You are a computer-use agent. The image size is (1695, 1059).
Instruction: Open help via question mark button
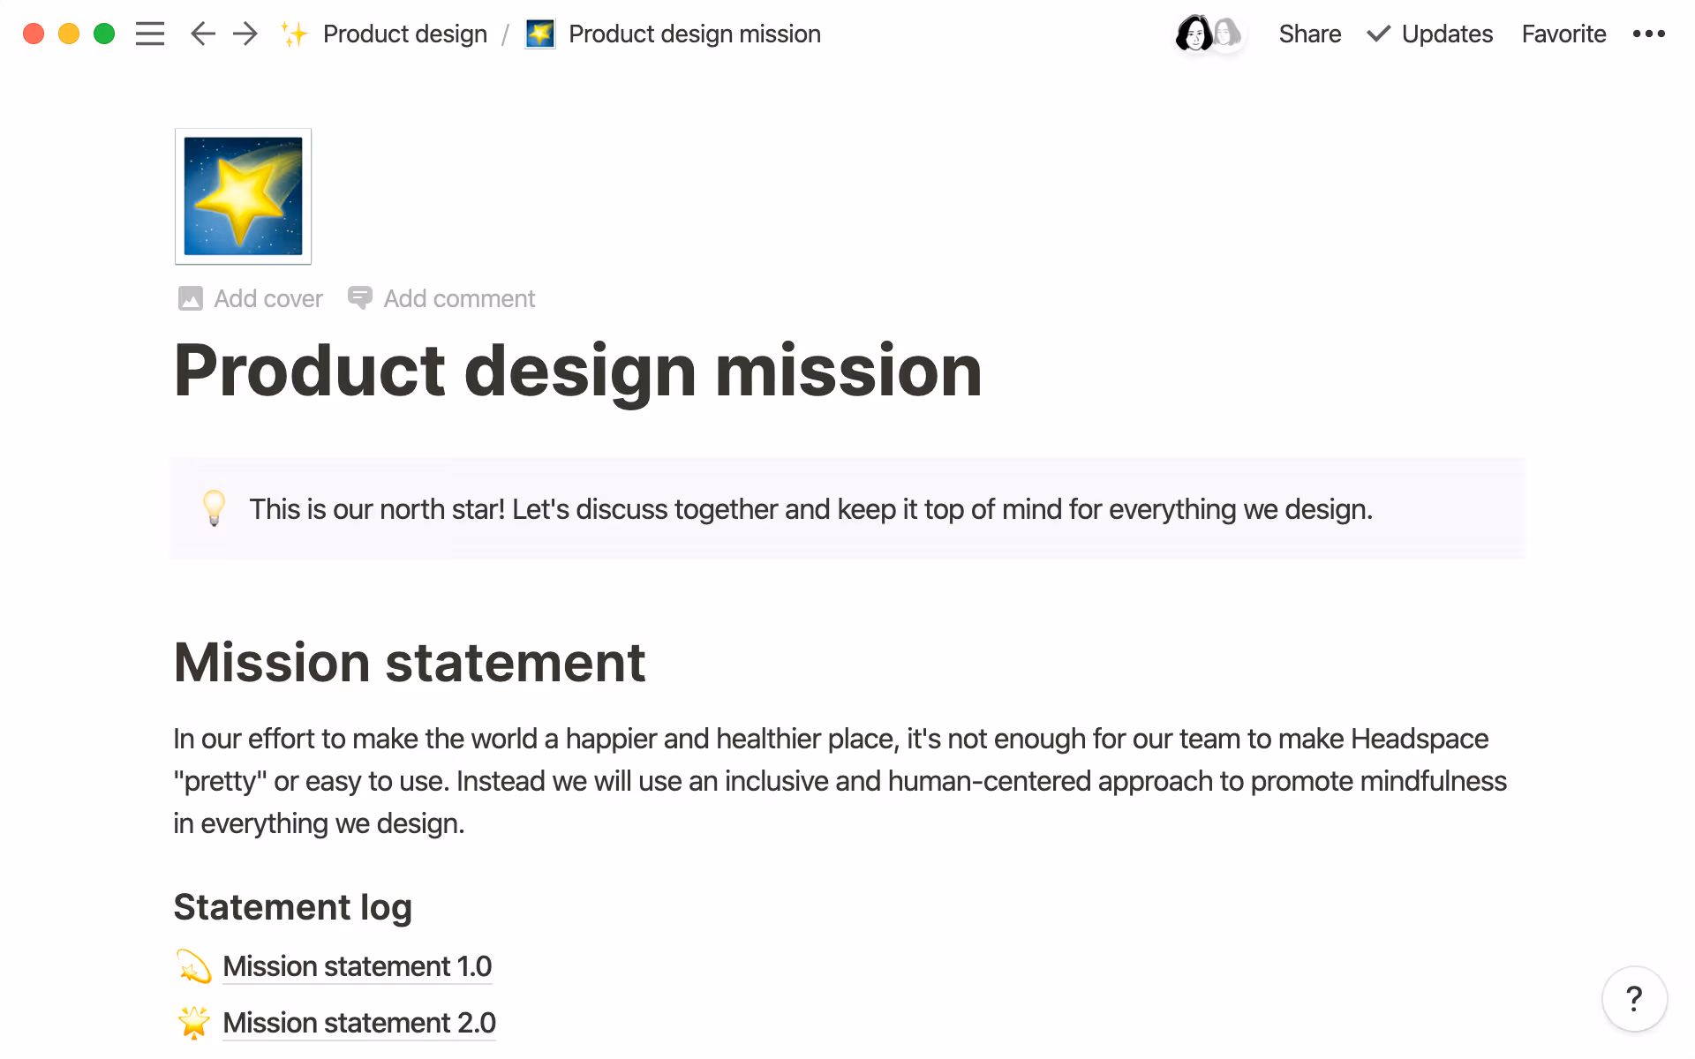(1634, 999)
